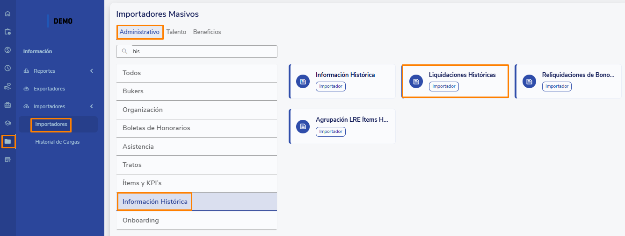Viewport: 625px width, 236px height.
Task: Select the dollar sign payroll icon
Action: tap(7, 50)
